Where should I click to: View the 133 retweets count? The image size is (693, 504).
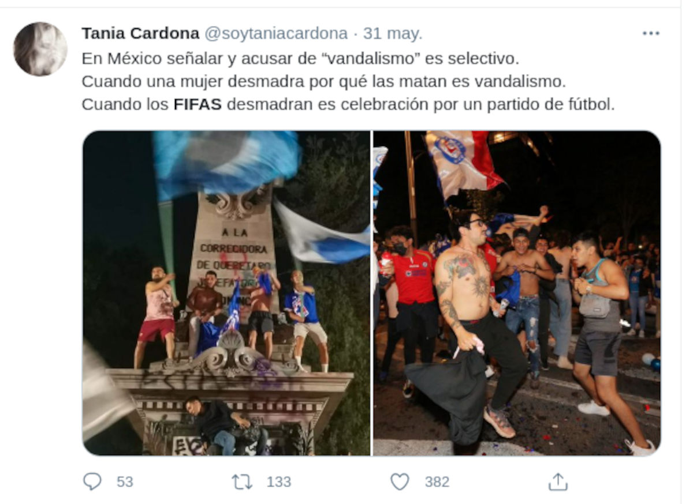[x=279, y=482]
